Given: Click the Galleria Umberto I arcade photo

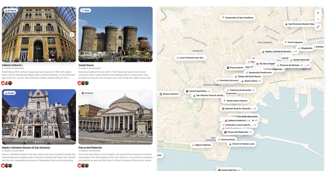Looking at the screenshot, I should coord(39,34).
